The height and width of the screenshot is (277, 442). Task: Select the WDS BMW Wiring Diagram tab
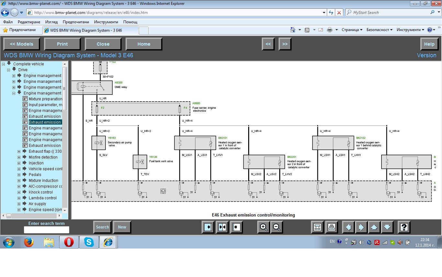pos(91,30)
